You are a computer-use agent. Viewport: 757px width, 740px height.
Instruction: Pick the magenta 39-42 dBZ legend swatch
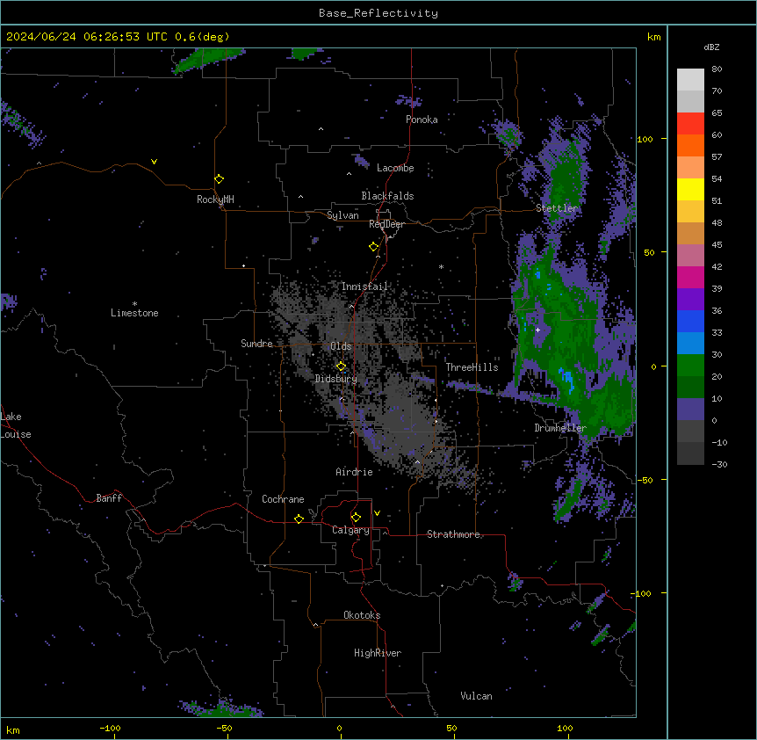click(690, 277)
